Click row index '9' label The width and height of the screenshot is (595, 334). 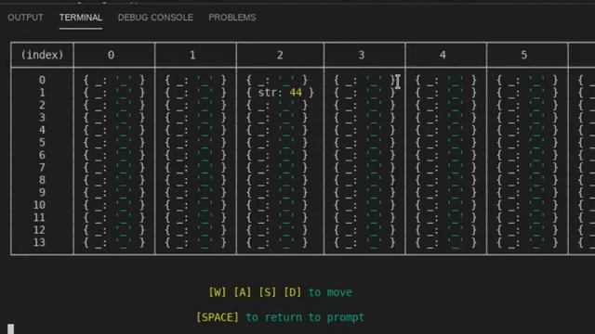[42, 192]
